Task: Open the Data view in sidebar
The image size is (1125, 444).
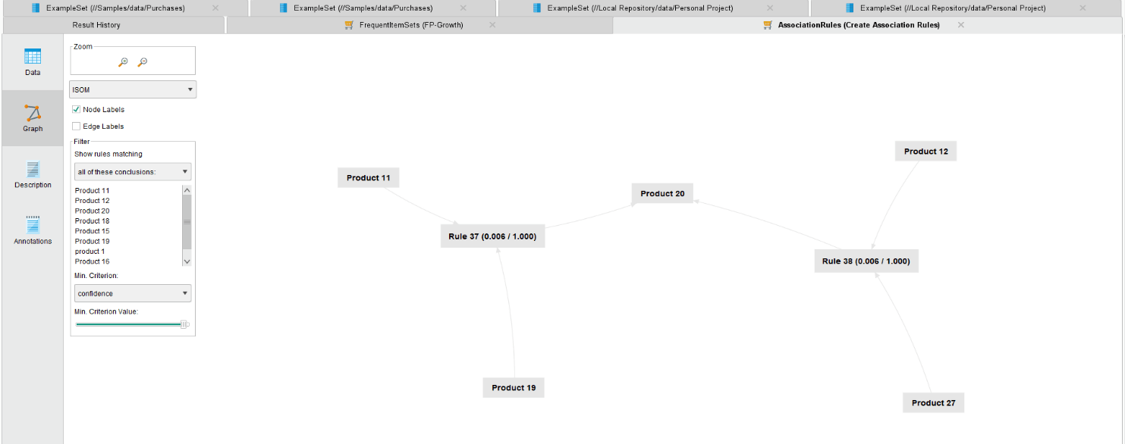Action: pos(33,62)
